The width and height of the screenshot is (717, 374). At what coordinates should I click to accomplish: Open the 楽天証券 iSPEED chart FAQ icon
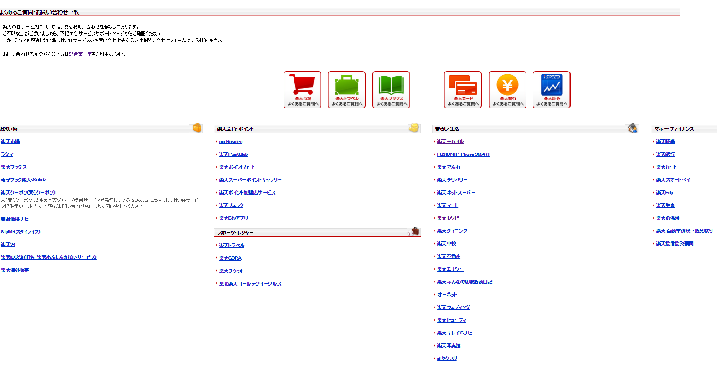click(x=552, y=90)
